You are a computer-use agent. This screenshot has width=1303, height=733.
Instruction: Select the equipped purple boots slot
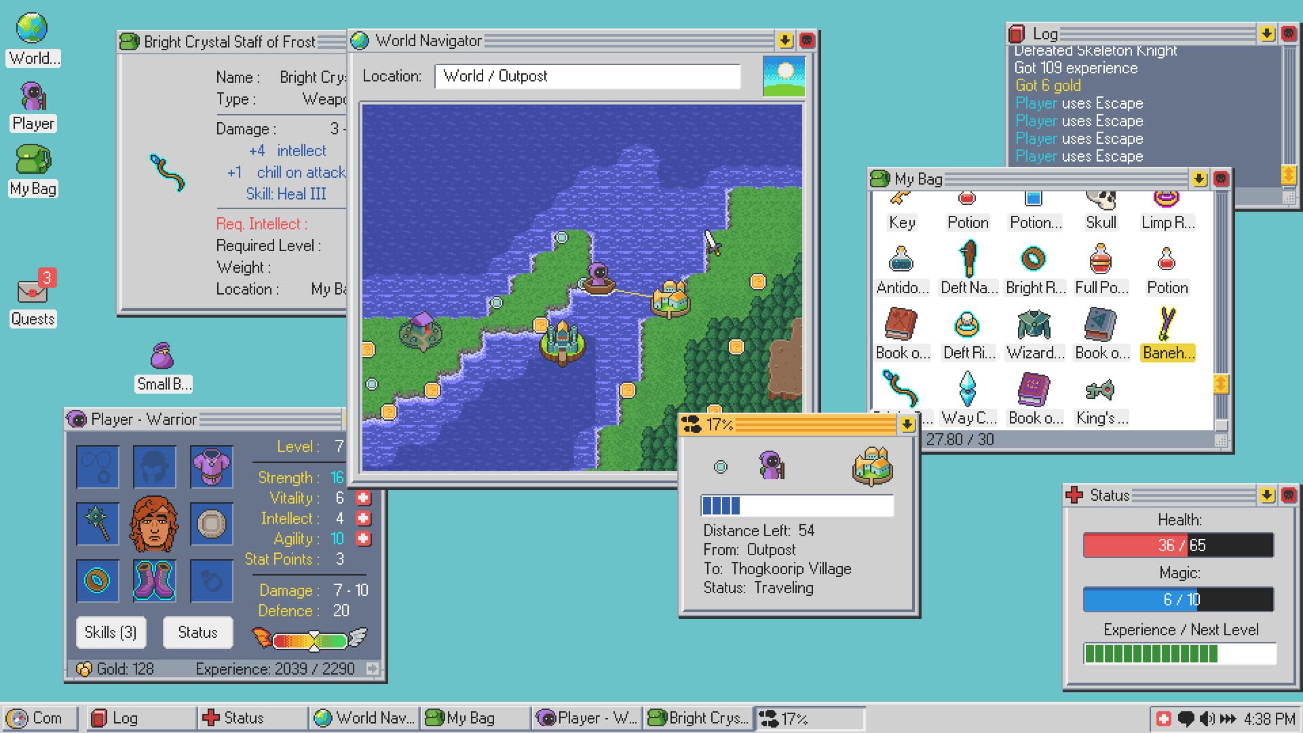click(154, 581)
